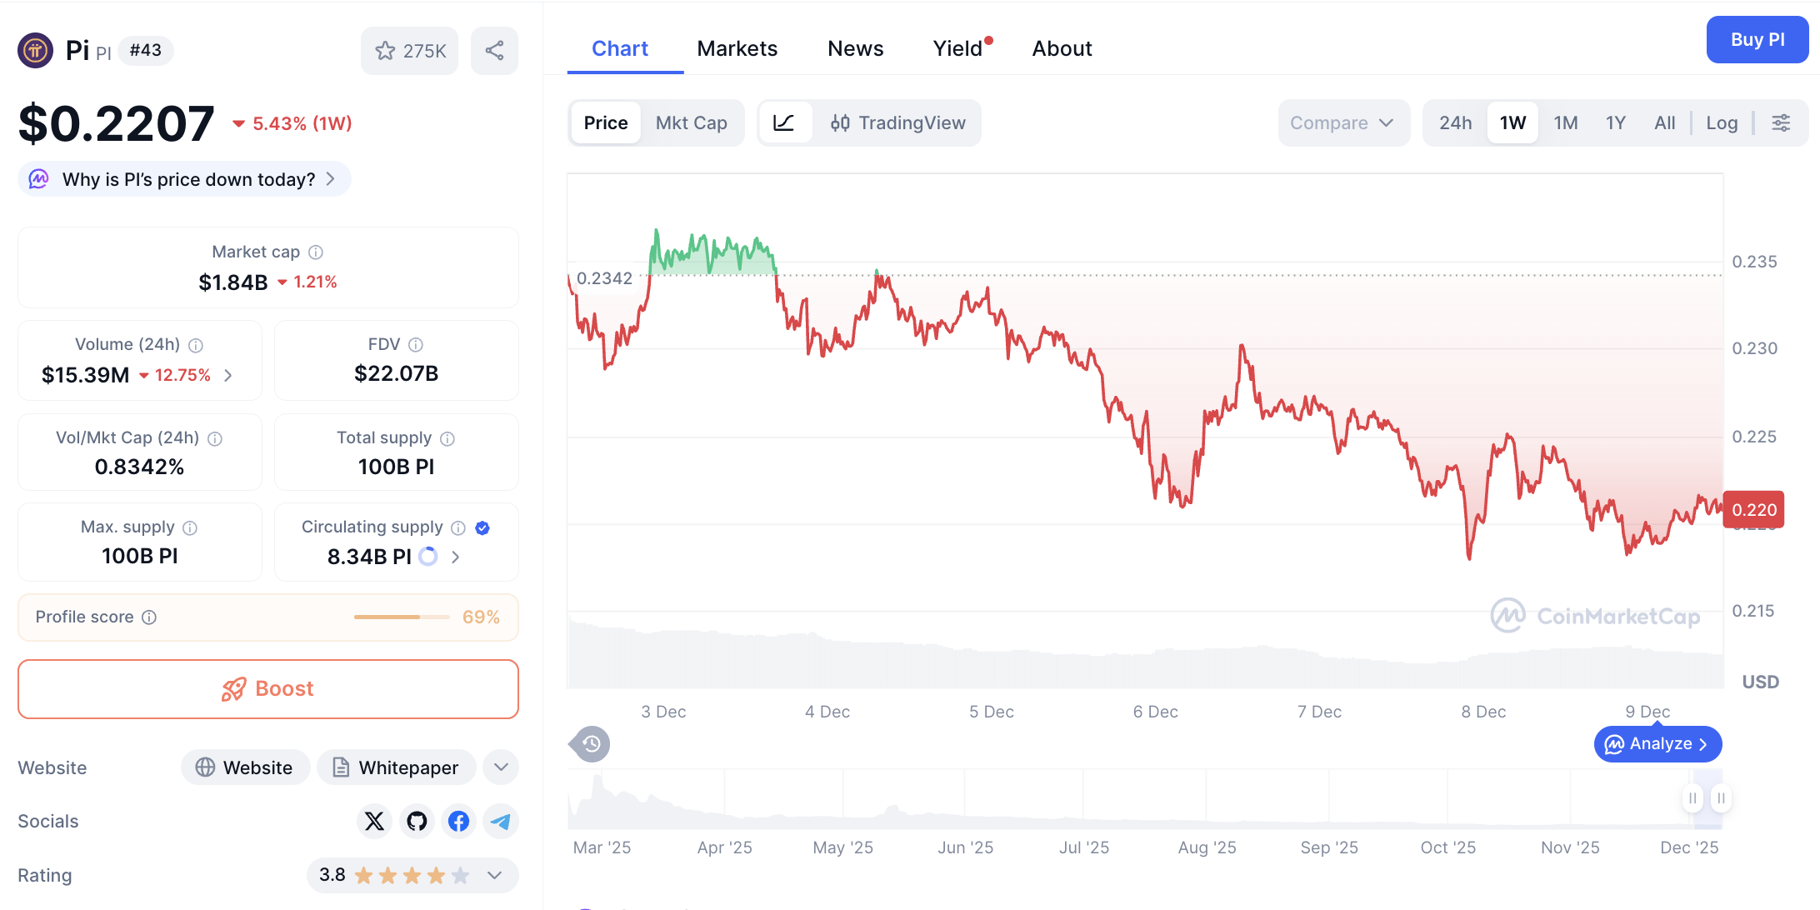The width and height of the screenshot is (1820, 910).
Task: Click the Jul '25 area on timeline minimap
Action: (x=1083, y=800)
